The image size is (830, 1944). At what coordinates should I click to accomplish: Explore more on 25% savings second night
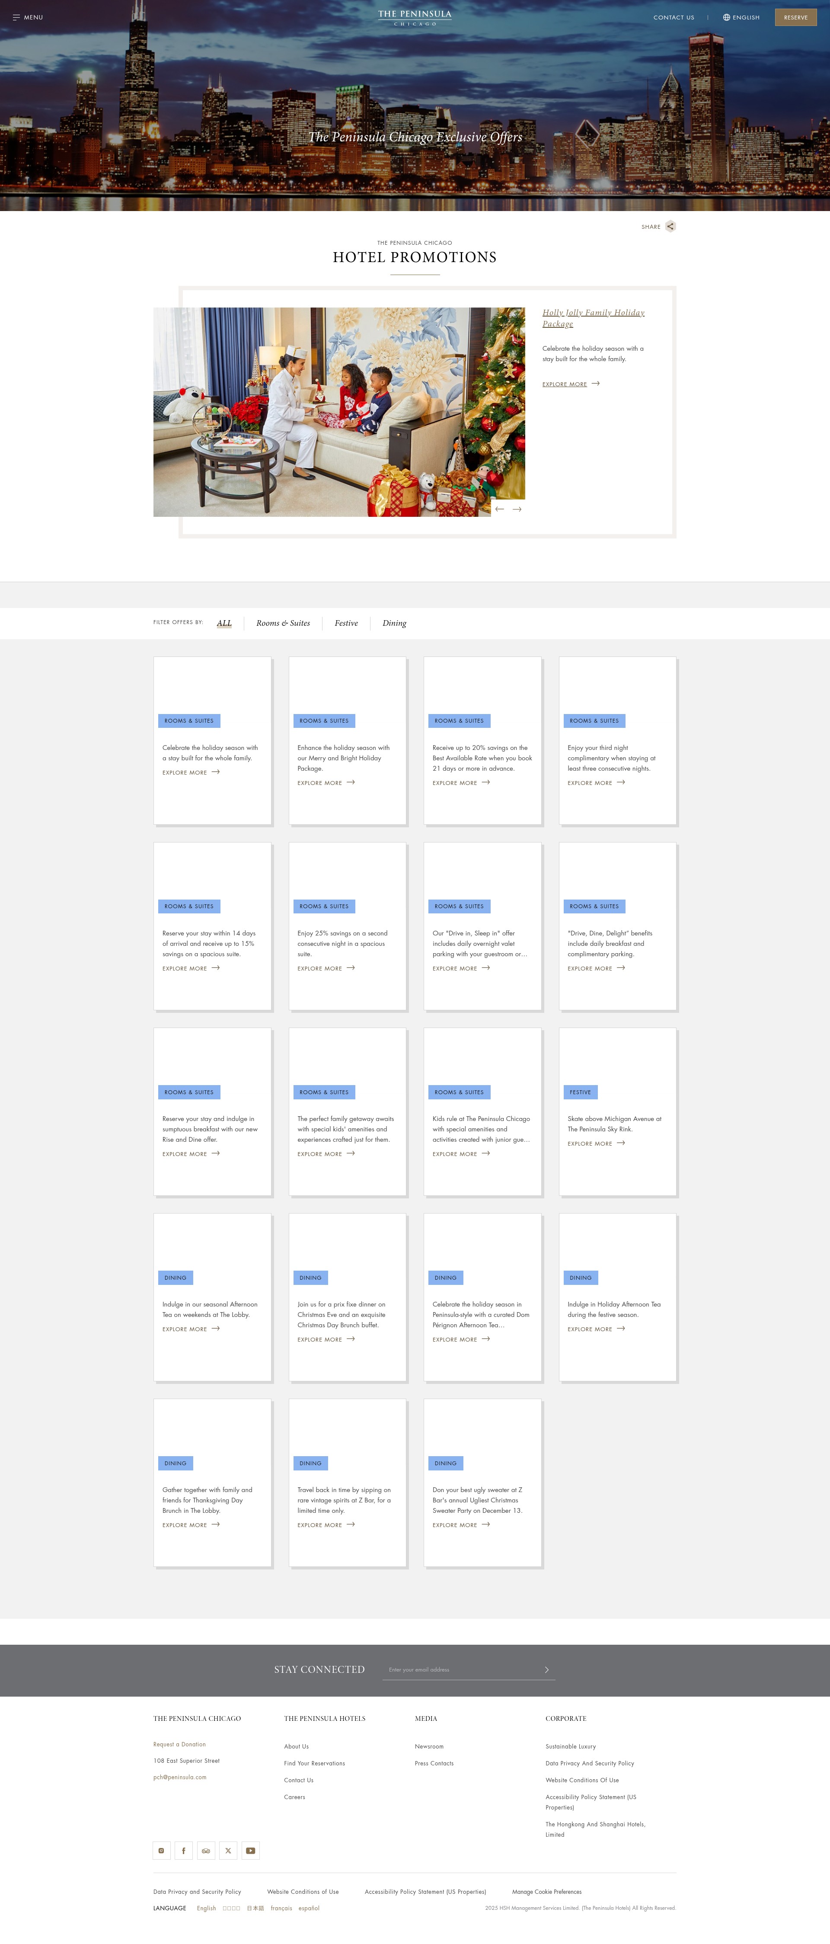pyautogui.click(x=326, y=968)
